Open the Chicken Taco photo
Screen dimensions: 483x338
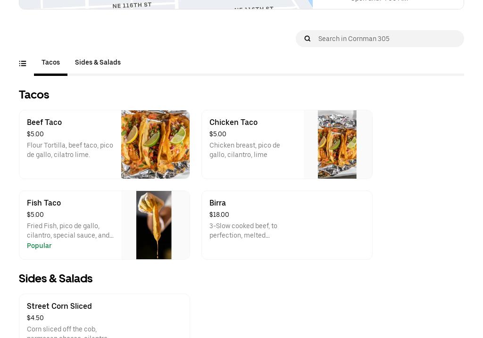(337, 144)
